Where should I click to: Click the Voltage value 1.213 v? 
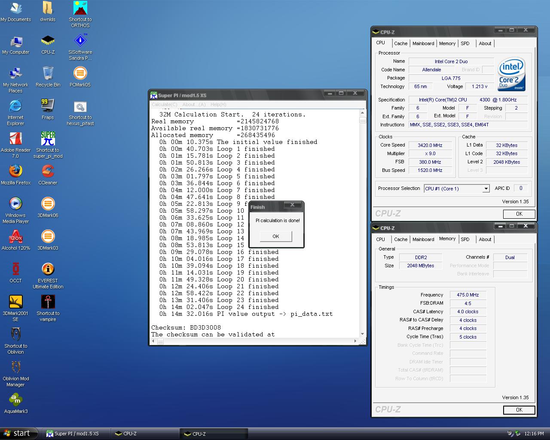(480, 86)
